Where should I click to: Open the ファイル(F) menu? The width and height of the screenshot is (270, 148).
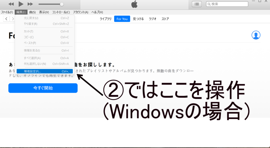point(7,12)
